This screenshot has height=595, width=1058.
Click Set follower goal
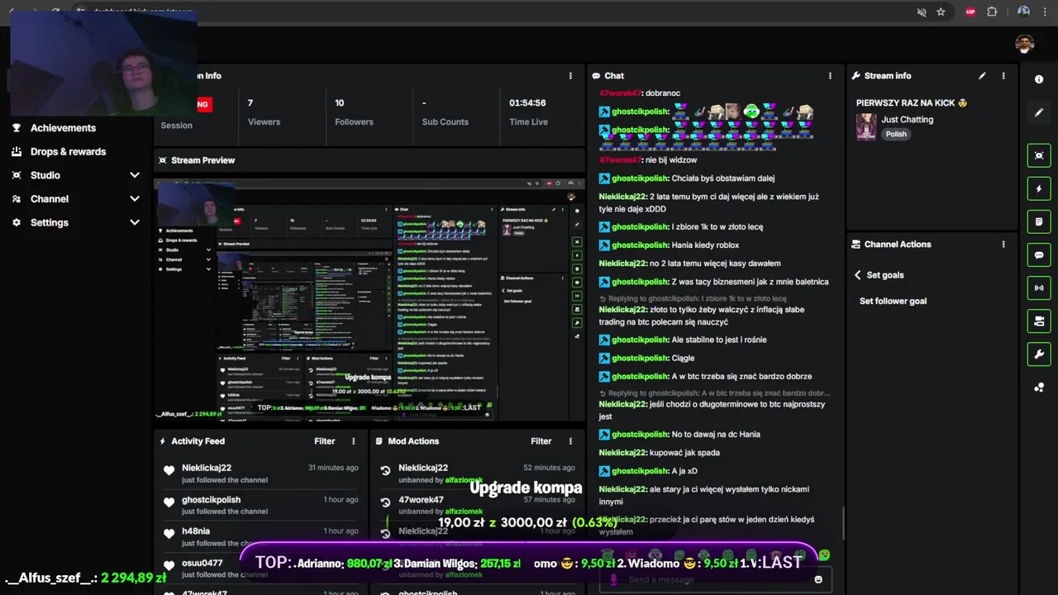tap(893, 301)
